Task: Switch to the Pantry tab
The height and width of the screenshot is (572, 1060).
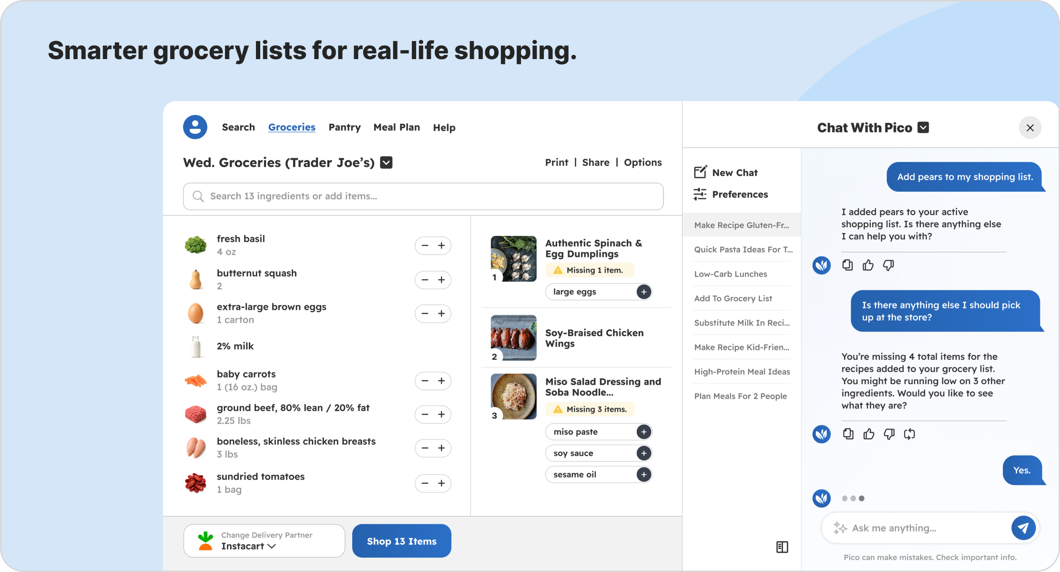Action: 344,127
